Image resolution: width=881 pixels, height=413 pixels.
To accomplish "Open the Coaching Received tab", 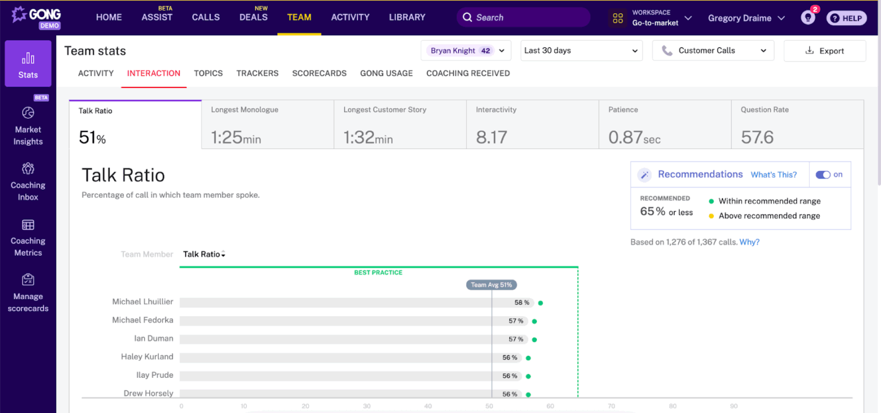I will tap(468, 74).
